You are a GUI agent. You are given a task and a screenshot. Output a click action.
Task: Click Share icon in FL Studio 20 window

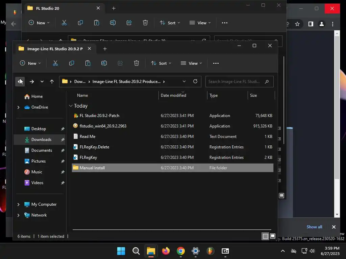coord(129,23)
